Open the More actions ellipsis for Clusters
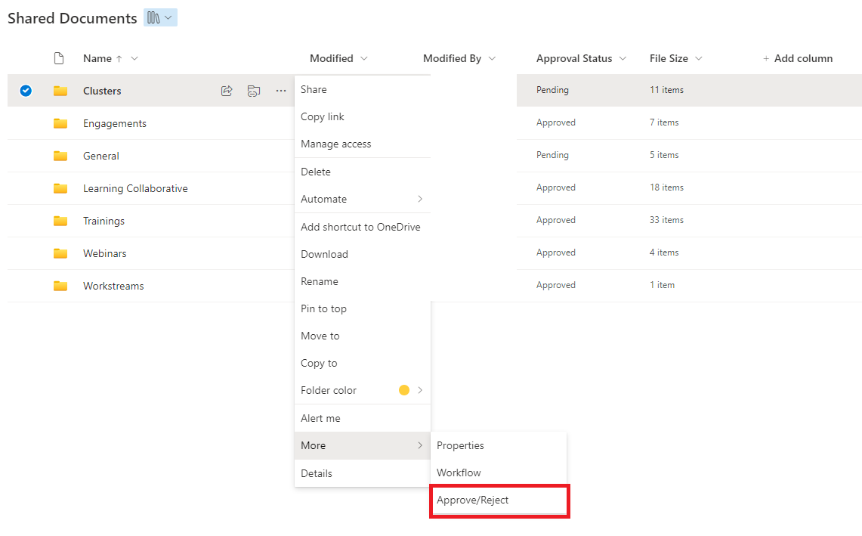 pyautogui.click(x=280, y=90)
